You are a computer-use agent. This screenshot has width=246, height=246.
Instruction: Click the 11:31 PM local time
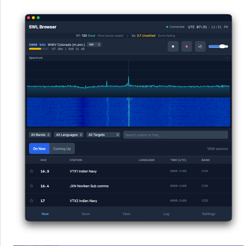[219, 27]
